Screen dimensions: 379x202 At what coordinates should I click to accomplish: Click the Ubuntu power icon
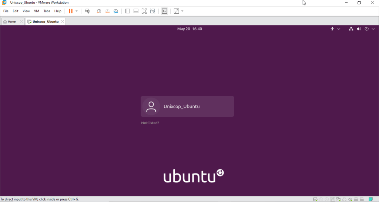[x=367, y=29]
